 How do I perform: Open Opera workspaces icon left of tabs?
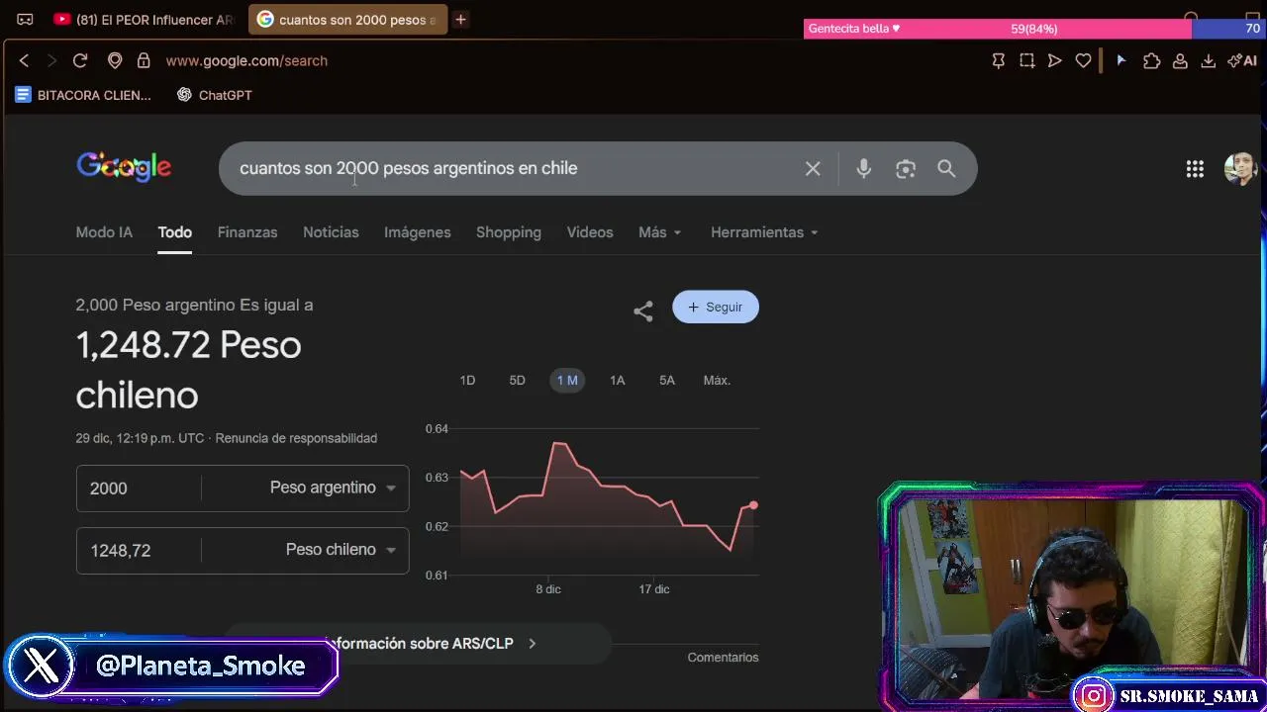click(25, 19)
